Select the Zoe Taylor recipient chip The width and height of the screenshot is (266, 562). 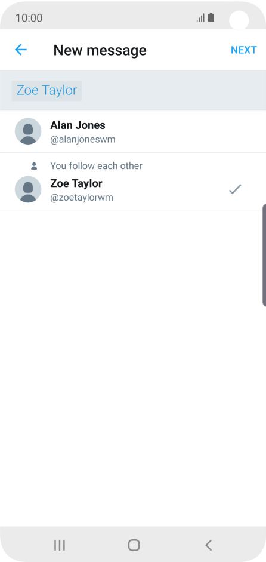click(47, 90)
